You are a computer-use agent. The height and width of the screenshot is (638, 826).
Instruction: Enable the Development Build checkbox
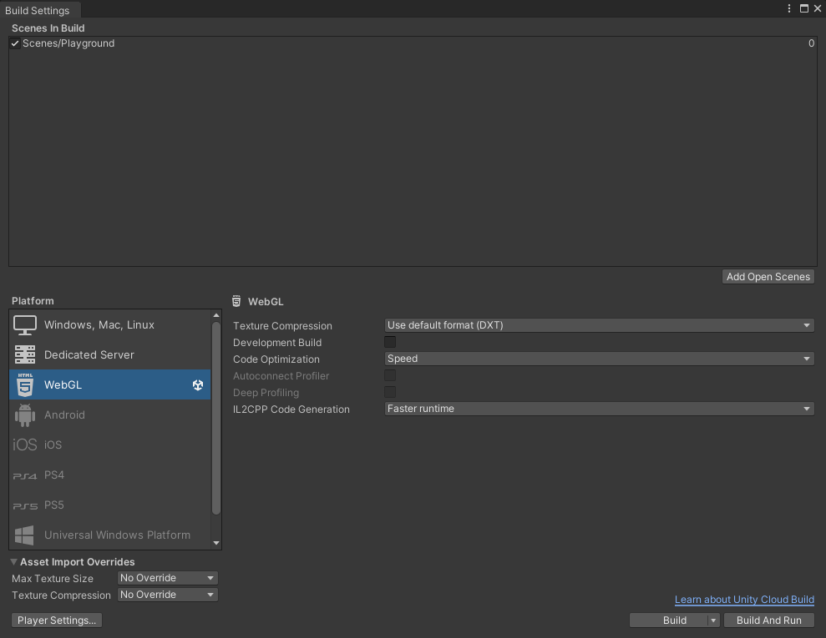coord(390,343)
